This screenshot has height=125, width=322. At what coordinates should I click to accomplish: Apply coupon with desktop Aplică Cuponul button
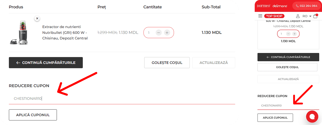pos(33,115)
